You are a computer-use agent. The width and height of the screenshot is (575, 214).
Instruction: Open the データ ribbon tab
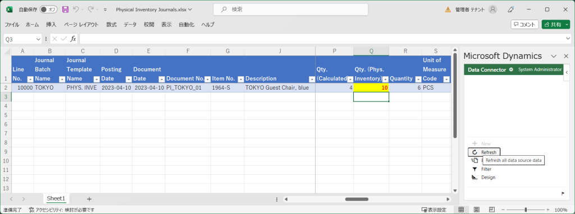pos(130,25)
